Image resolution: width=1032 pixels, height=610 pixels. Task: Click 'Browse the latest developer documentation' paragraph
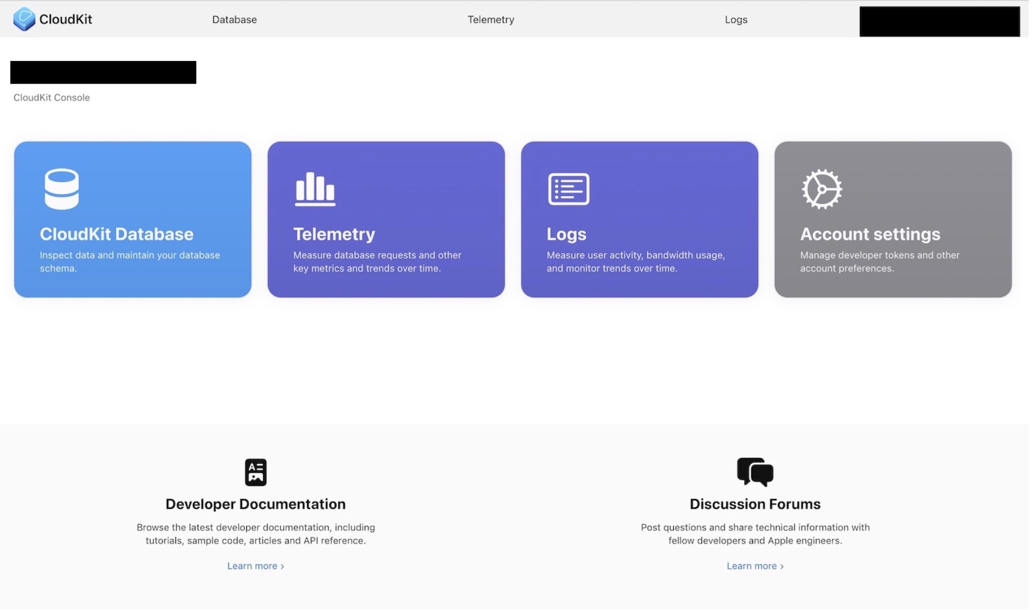256,534
